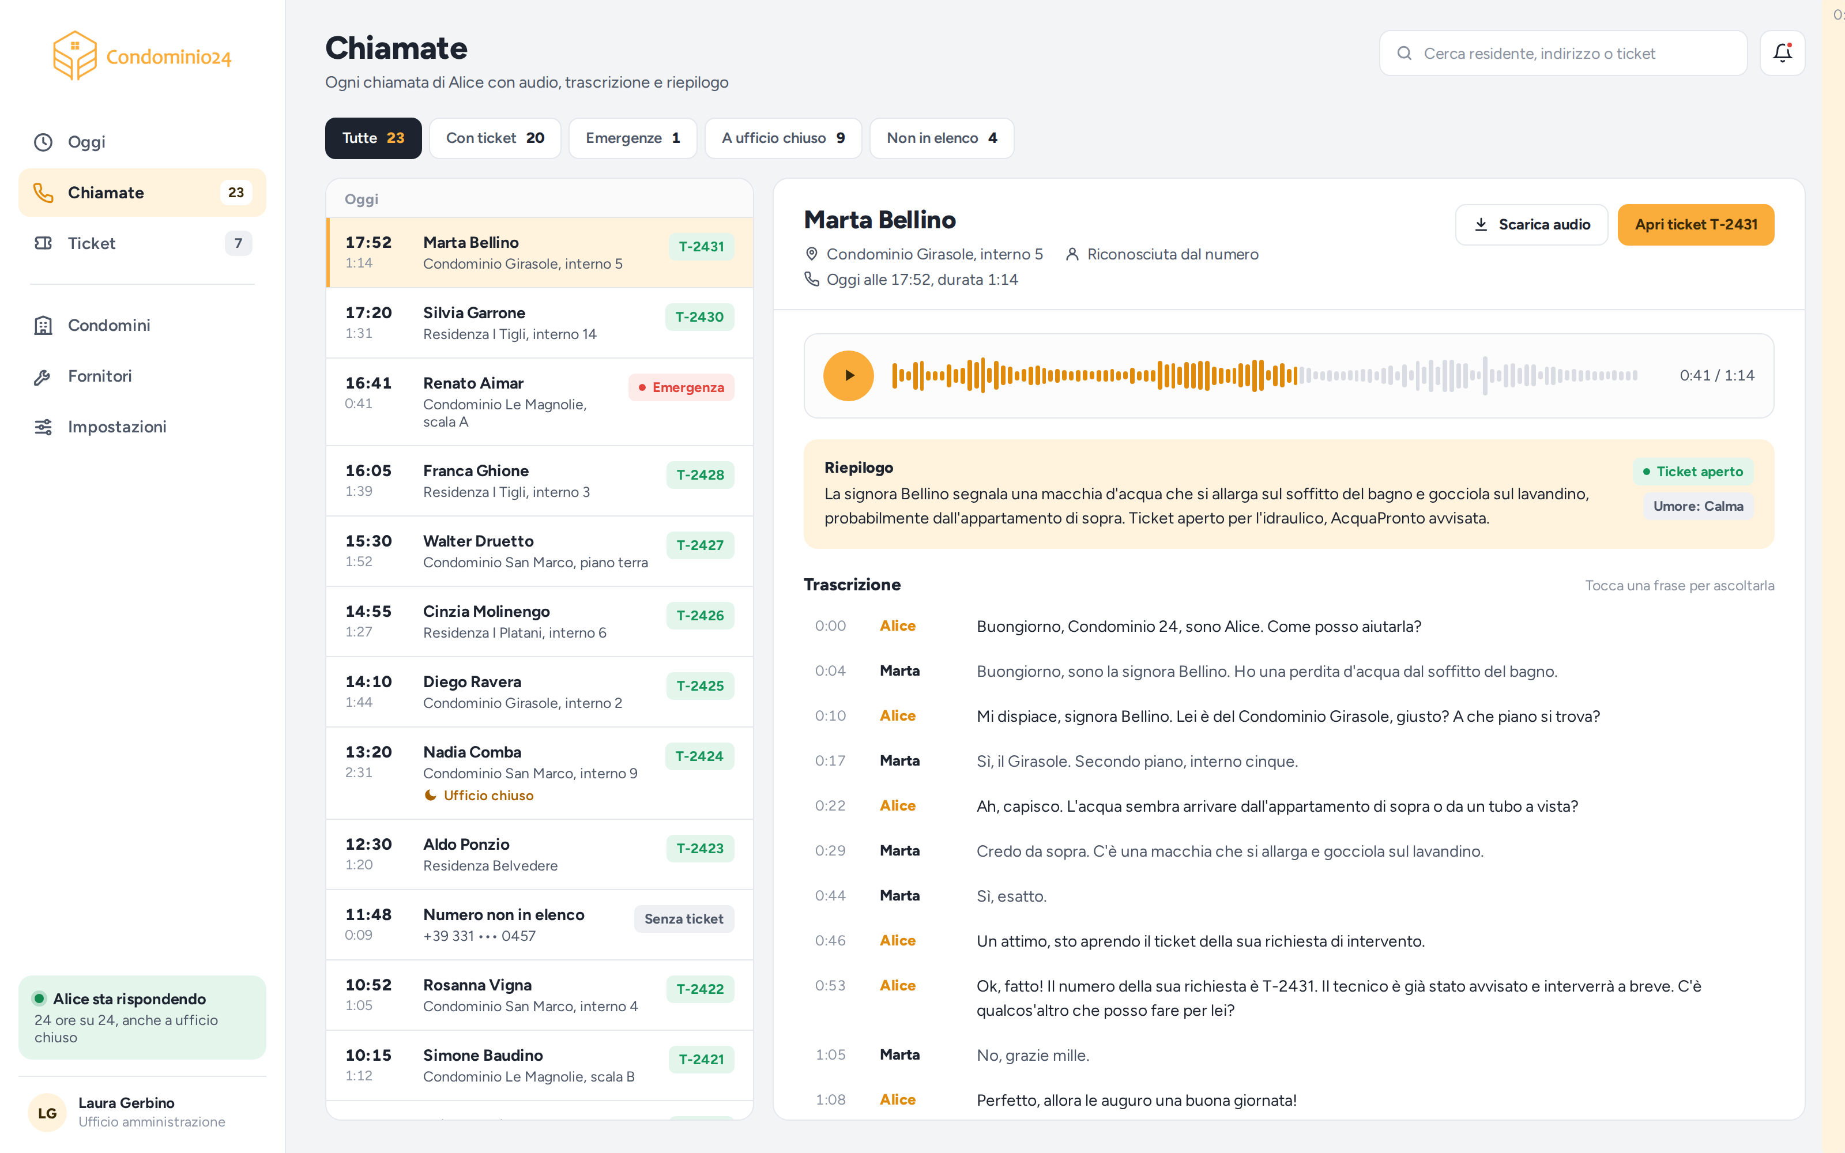1845x1153 pixels.
Task: Focus the Cerca residente search field
Action: (x=1563, y=54)
